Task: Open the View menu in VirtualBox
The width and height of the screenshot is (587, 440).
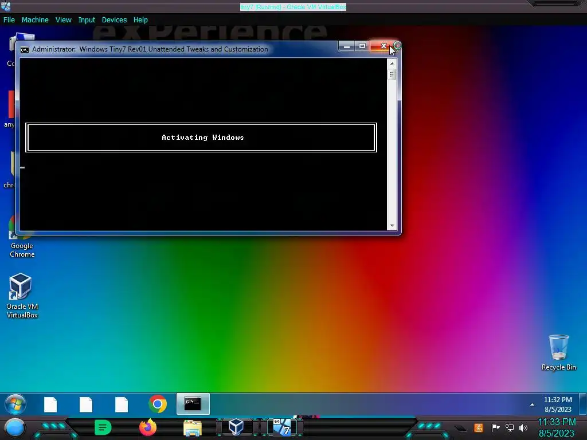Action: 63,20
